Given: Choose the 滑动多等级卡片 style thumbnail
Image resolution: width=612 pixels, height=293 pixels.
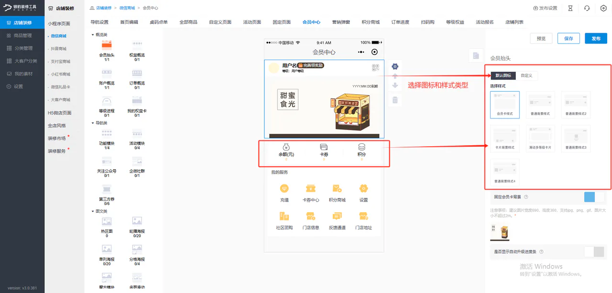Looking at the screenshot, I should (540, 138).
